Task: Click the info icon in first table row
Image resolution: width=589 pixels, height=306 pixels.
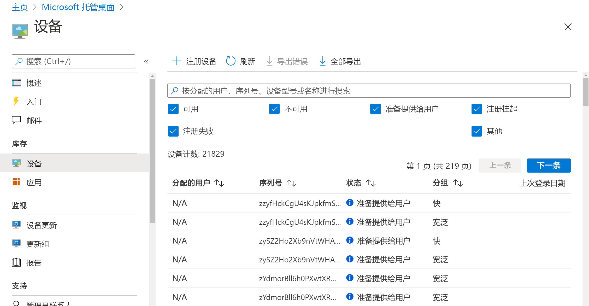Action: point(350,202)
